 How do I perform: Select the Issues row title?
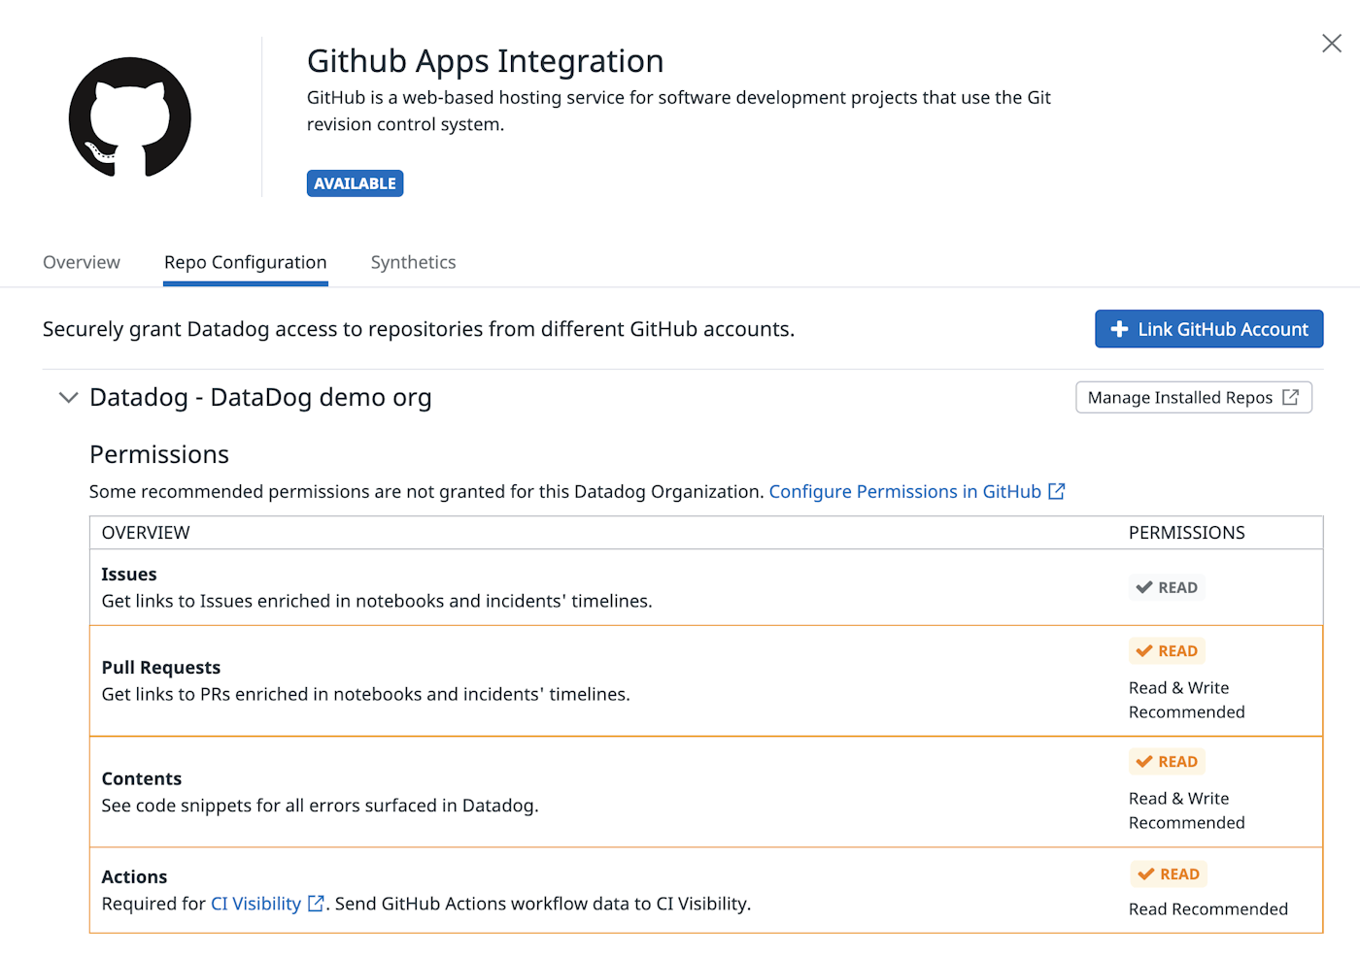129,575
